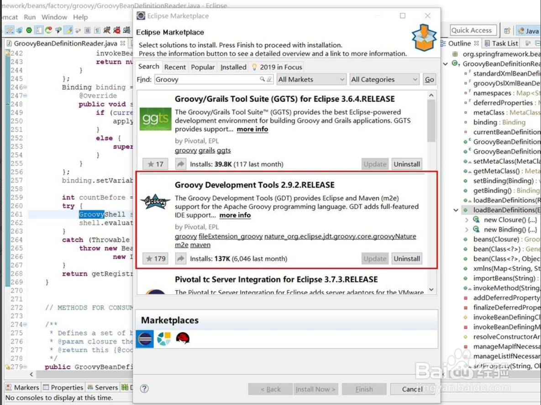Click the green Spring Boot power icon
The image size is (541, 405).
pos(29,30)
